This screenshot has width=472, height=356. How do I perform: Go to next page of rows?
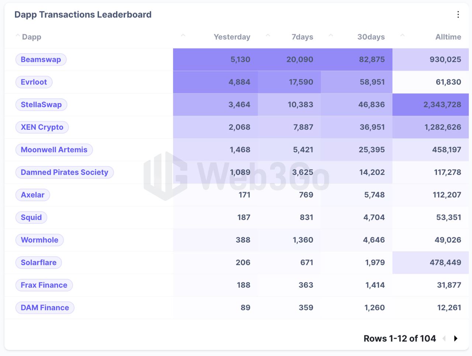[x=456, y=338]
